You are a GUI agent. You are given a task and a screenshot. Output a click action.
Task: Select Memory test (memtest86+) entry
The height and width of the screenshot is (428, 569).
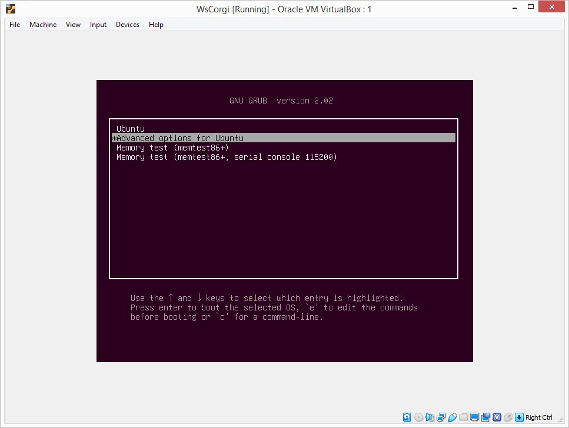284,148
